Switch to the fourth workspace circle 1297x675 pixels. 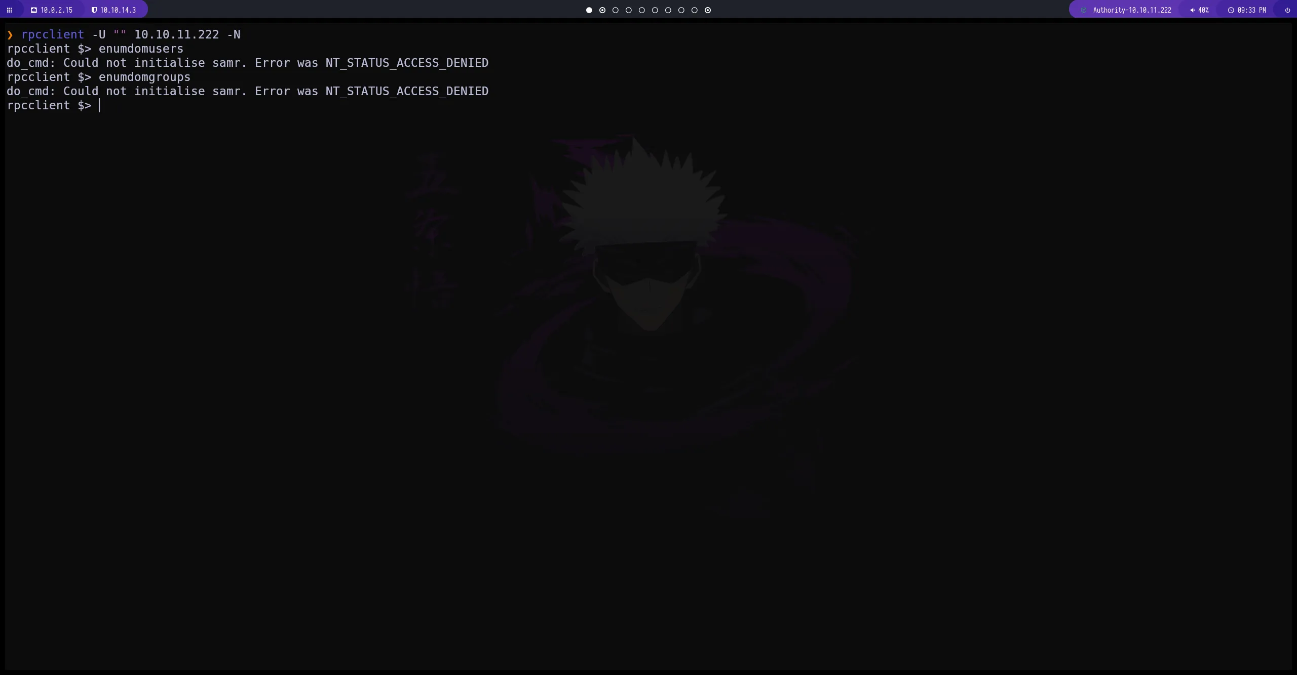coord(629,10)
